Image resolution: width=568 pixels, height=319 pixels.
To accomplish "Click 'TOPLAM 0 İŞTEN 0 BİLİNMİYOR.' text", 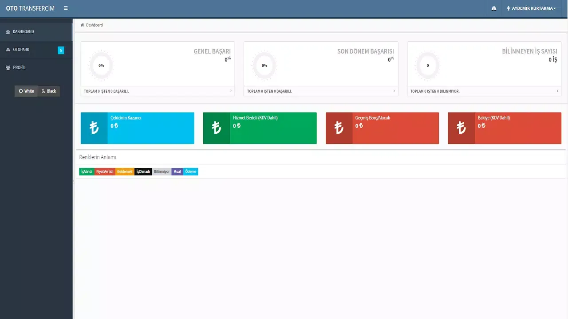I will point(435,91).
